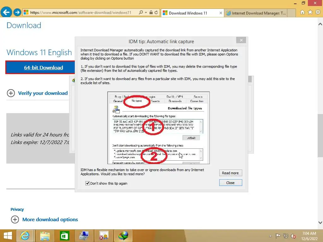Go forward with the browser forward arrow
The width and height of the screenshot is (323, 242).
18,12
